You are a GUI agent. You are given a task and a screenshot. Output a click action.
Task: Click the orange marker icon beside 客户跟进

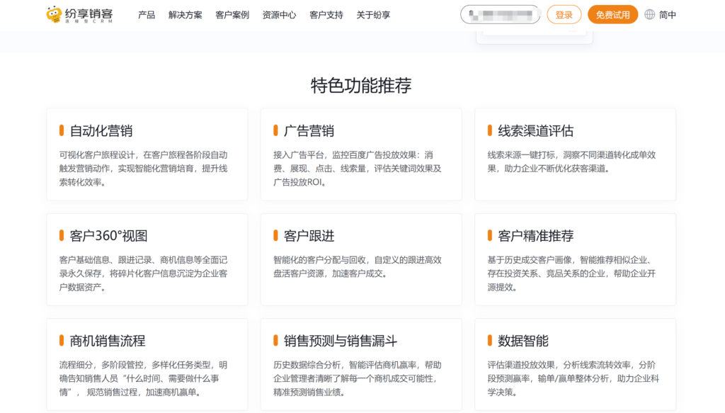(274, 234)
